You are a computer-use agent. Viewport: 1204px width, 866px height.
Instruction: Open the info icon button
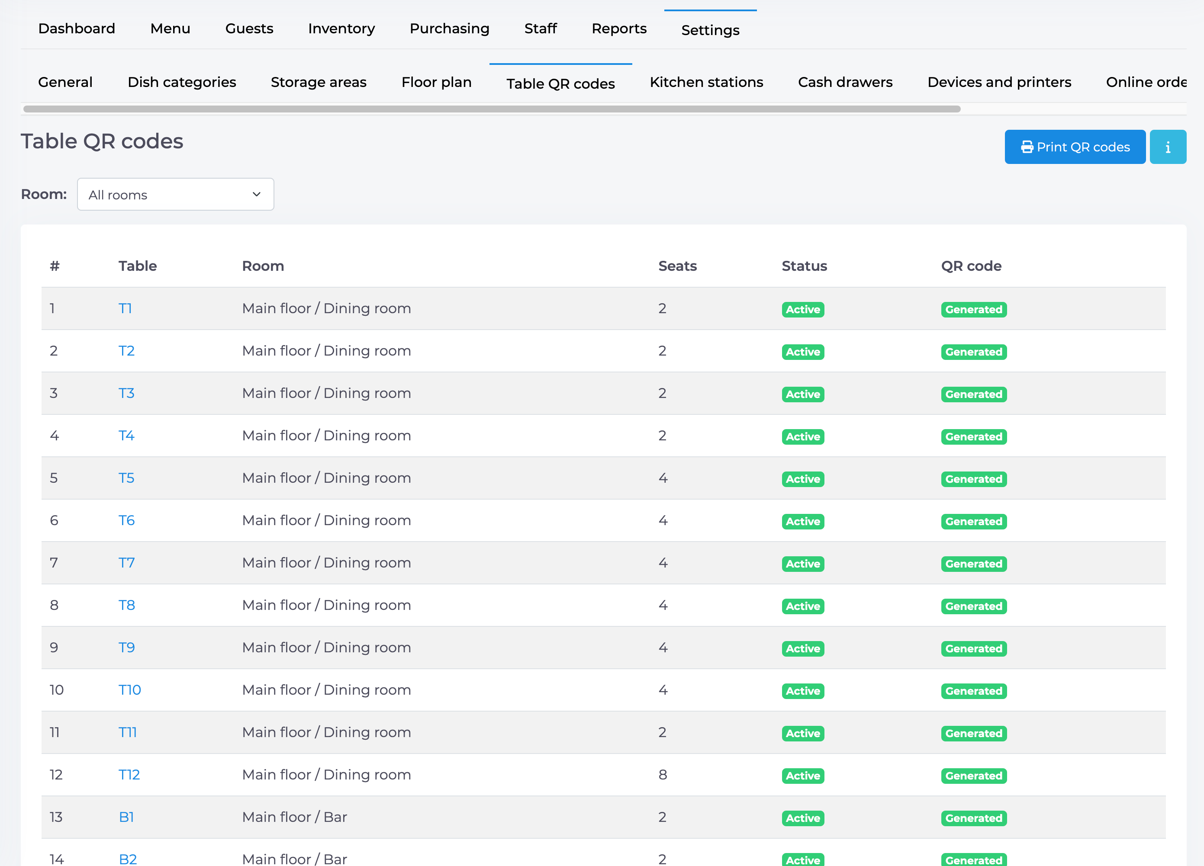coord(1168,147)
